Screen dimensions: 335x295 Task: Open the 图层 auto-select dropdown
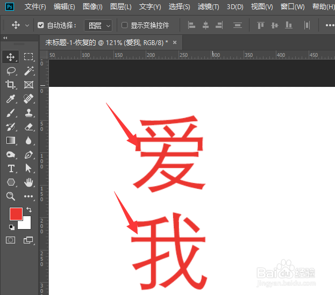pos(98,26)
